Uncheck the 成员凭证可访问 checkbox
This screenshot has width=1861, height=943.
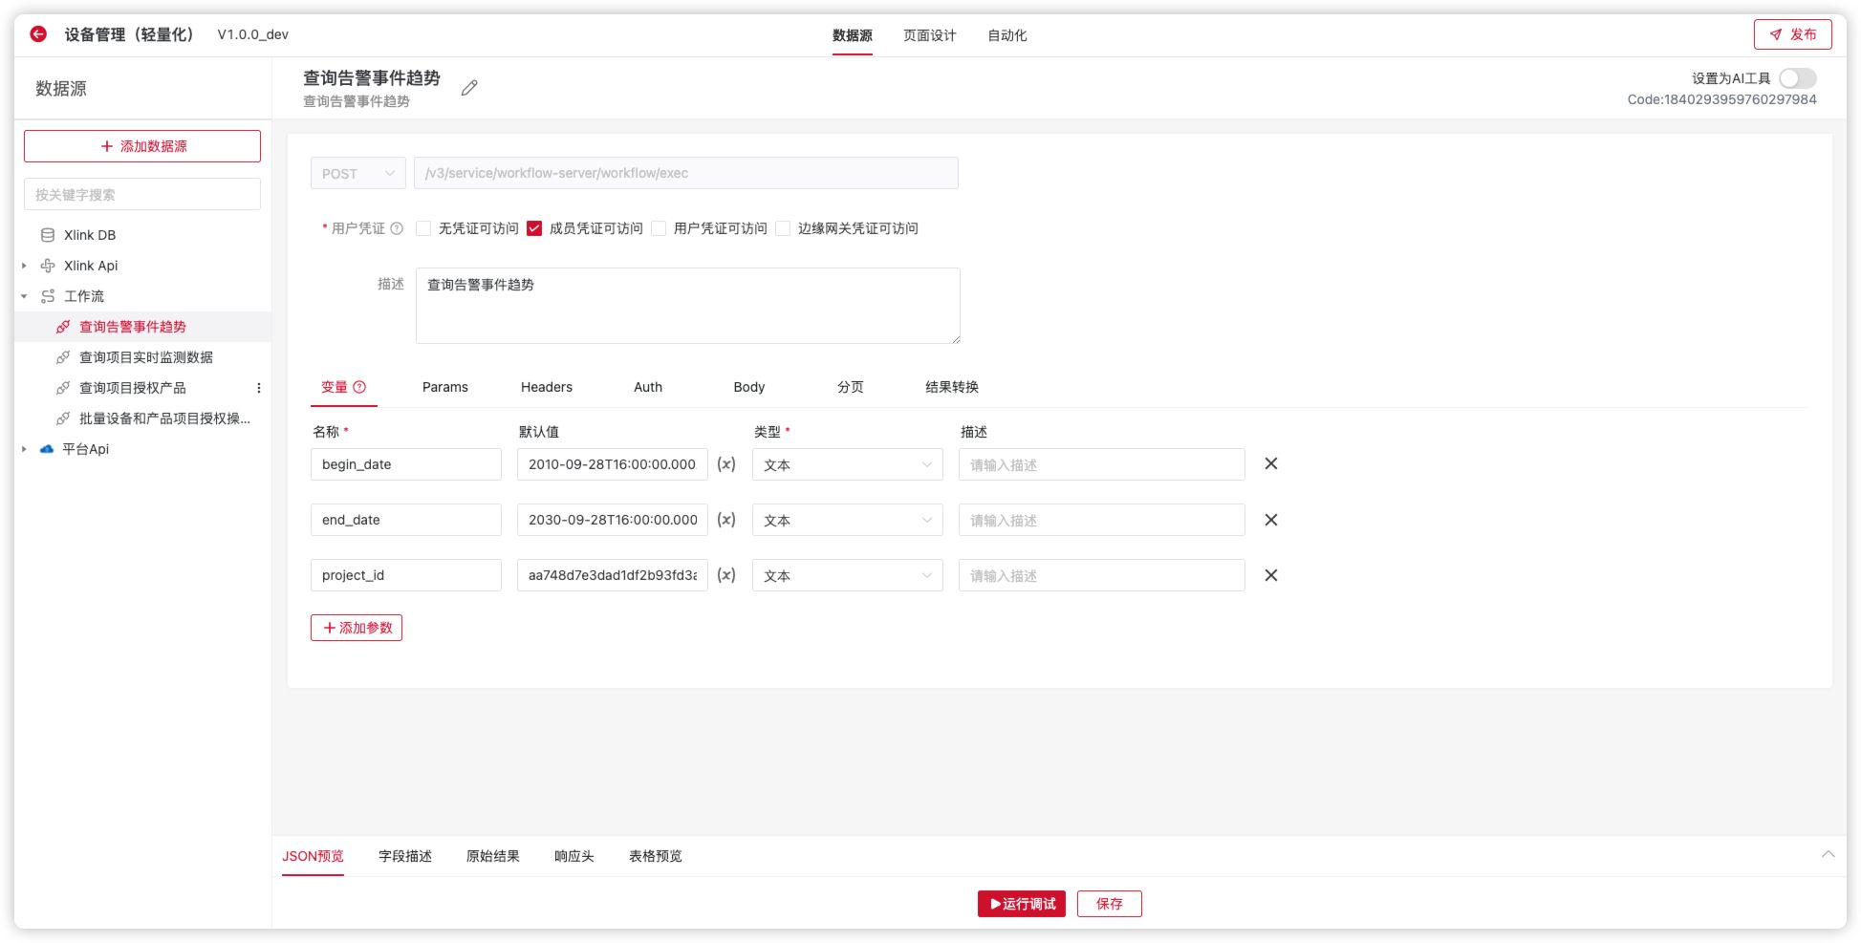tap(535, 227)
